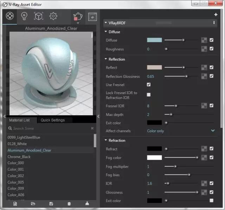The image size is (225, 210).
Task: Click the Max depth value field
Action: click(x=148, y=115)
